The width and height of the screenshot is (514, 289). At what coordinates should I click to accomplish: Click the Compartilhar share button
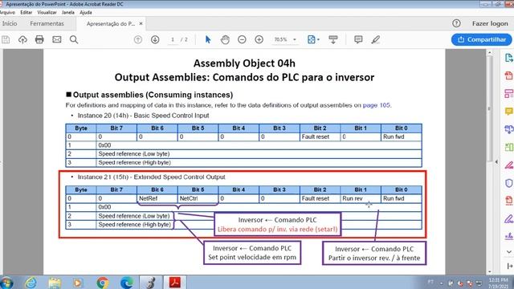482,39
